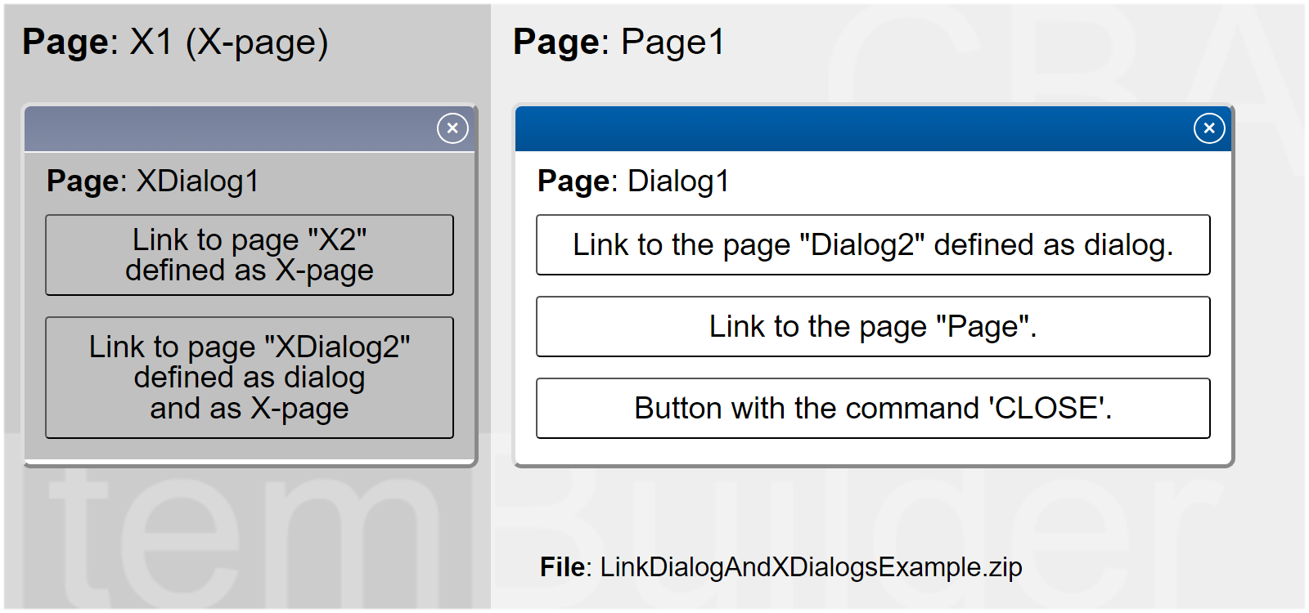1309x613 pixels.
Task: Select the "Page: Page1" heading
Action: coord(619,43)
